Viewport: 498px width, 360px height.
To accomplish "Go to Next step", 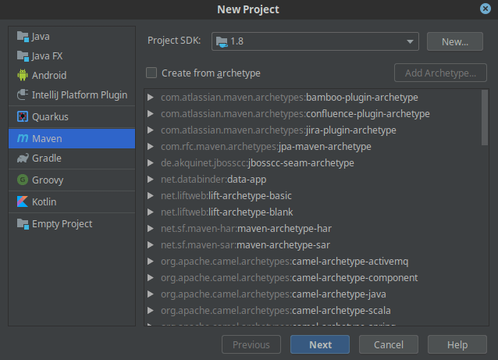I will [x=320, y=344].
